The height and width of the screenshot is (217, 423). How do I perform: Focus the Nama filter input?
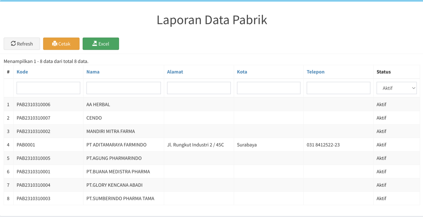tap(123, 88)
